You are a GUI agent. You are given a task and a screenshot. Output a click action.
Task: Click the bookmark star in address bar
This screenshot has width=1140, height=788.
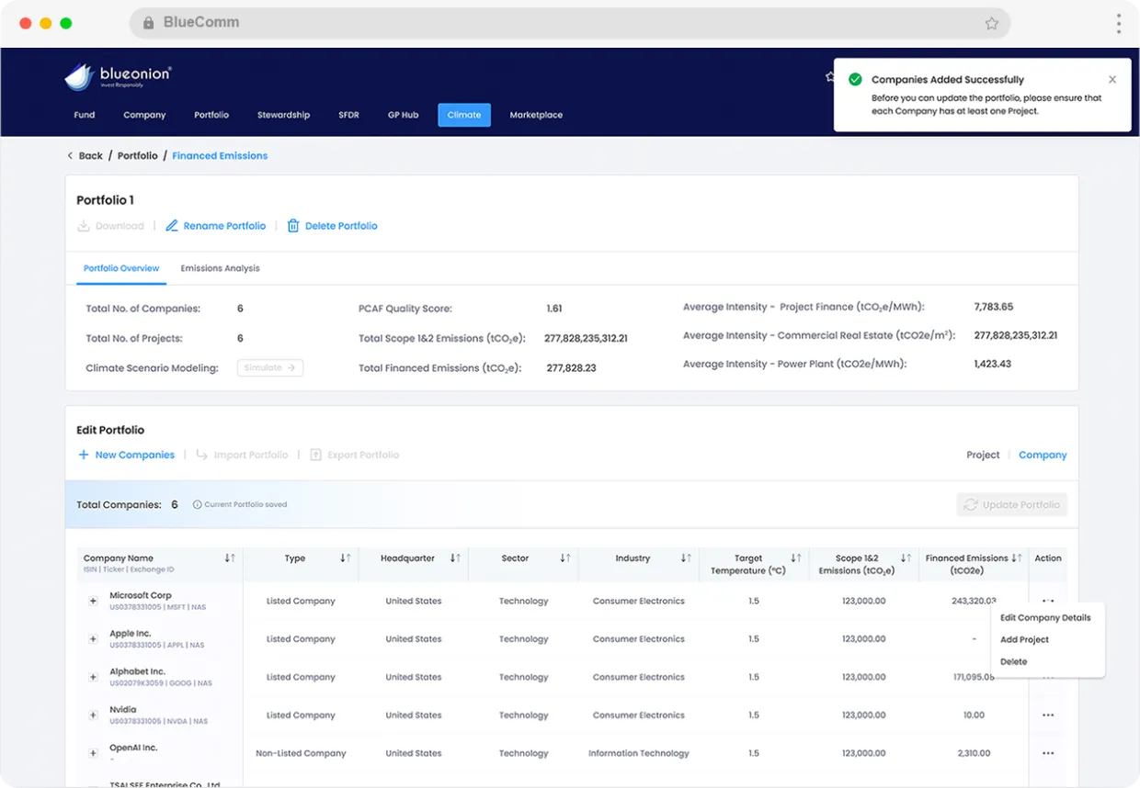tap(991, 23)
